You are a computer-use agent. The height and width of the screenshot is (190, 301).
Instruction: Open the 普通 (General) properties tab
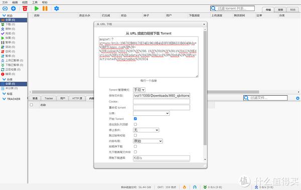click(x=35, y=98)
